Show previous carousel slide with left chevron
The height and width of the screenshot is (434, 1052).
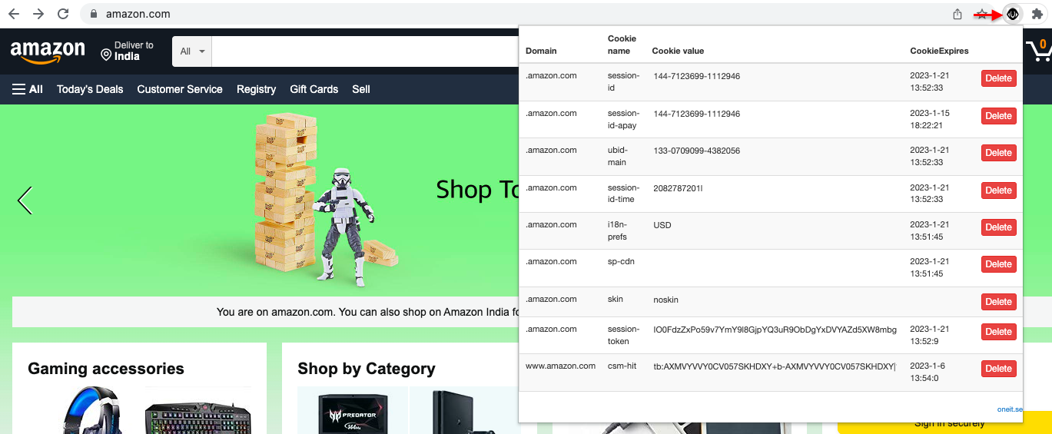[25, 200]
